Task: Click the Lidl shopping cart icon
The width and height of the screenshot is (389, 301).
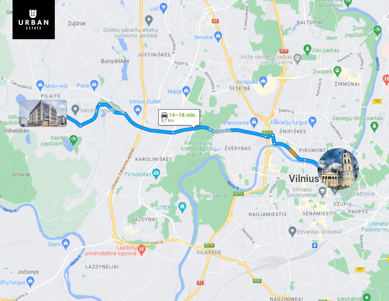Action: pyautogui.click(x=163, y=8)
